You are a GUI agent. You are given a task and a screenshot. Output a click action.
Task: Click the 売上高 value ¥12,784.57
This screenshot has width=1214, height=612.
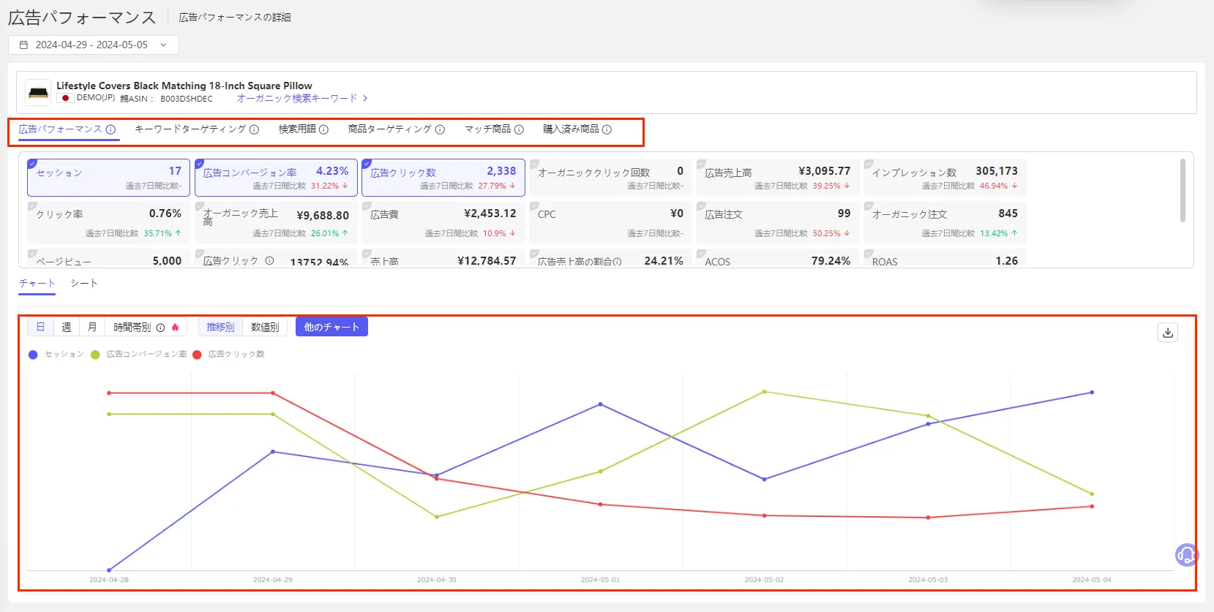[x=487, y=261]
